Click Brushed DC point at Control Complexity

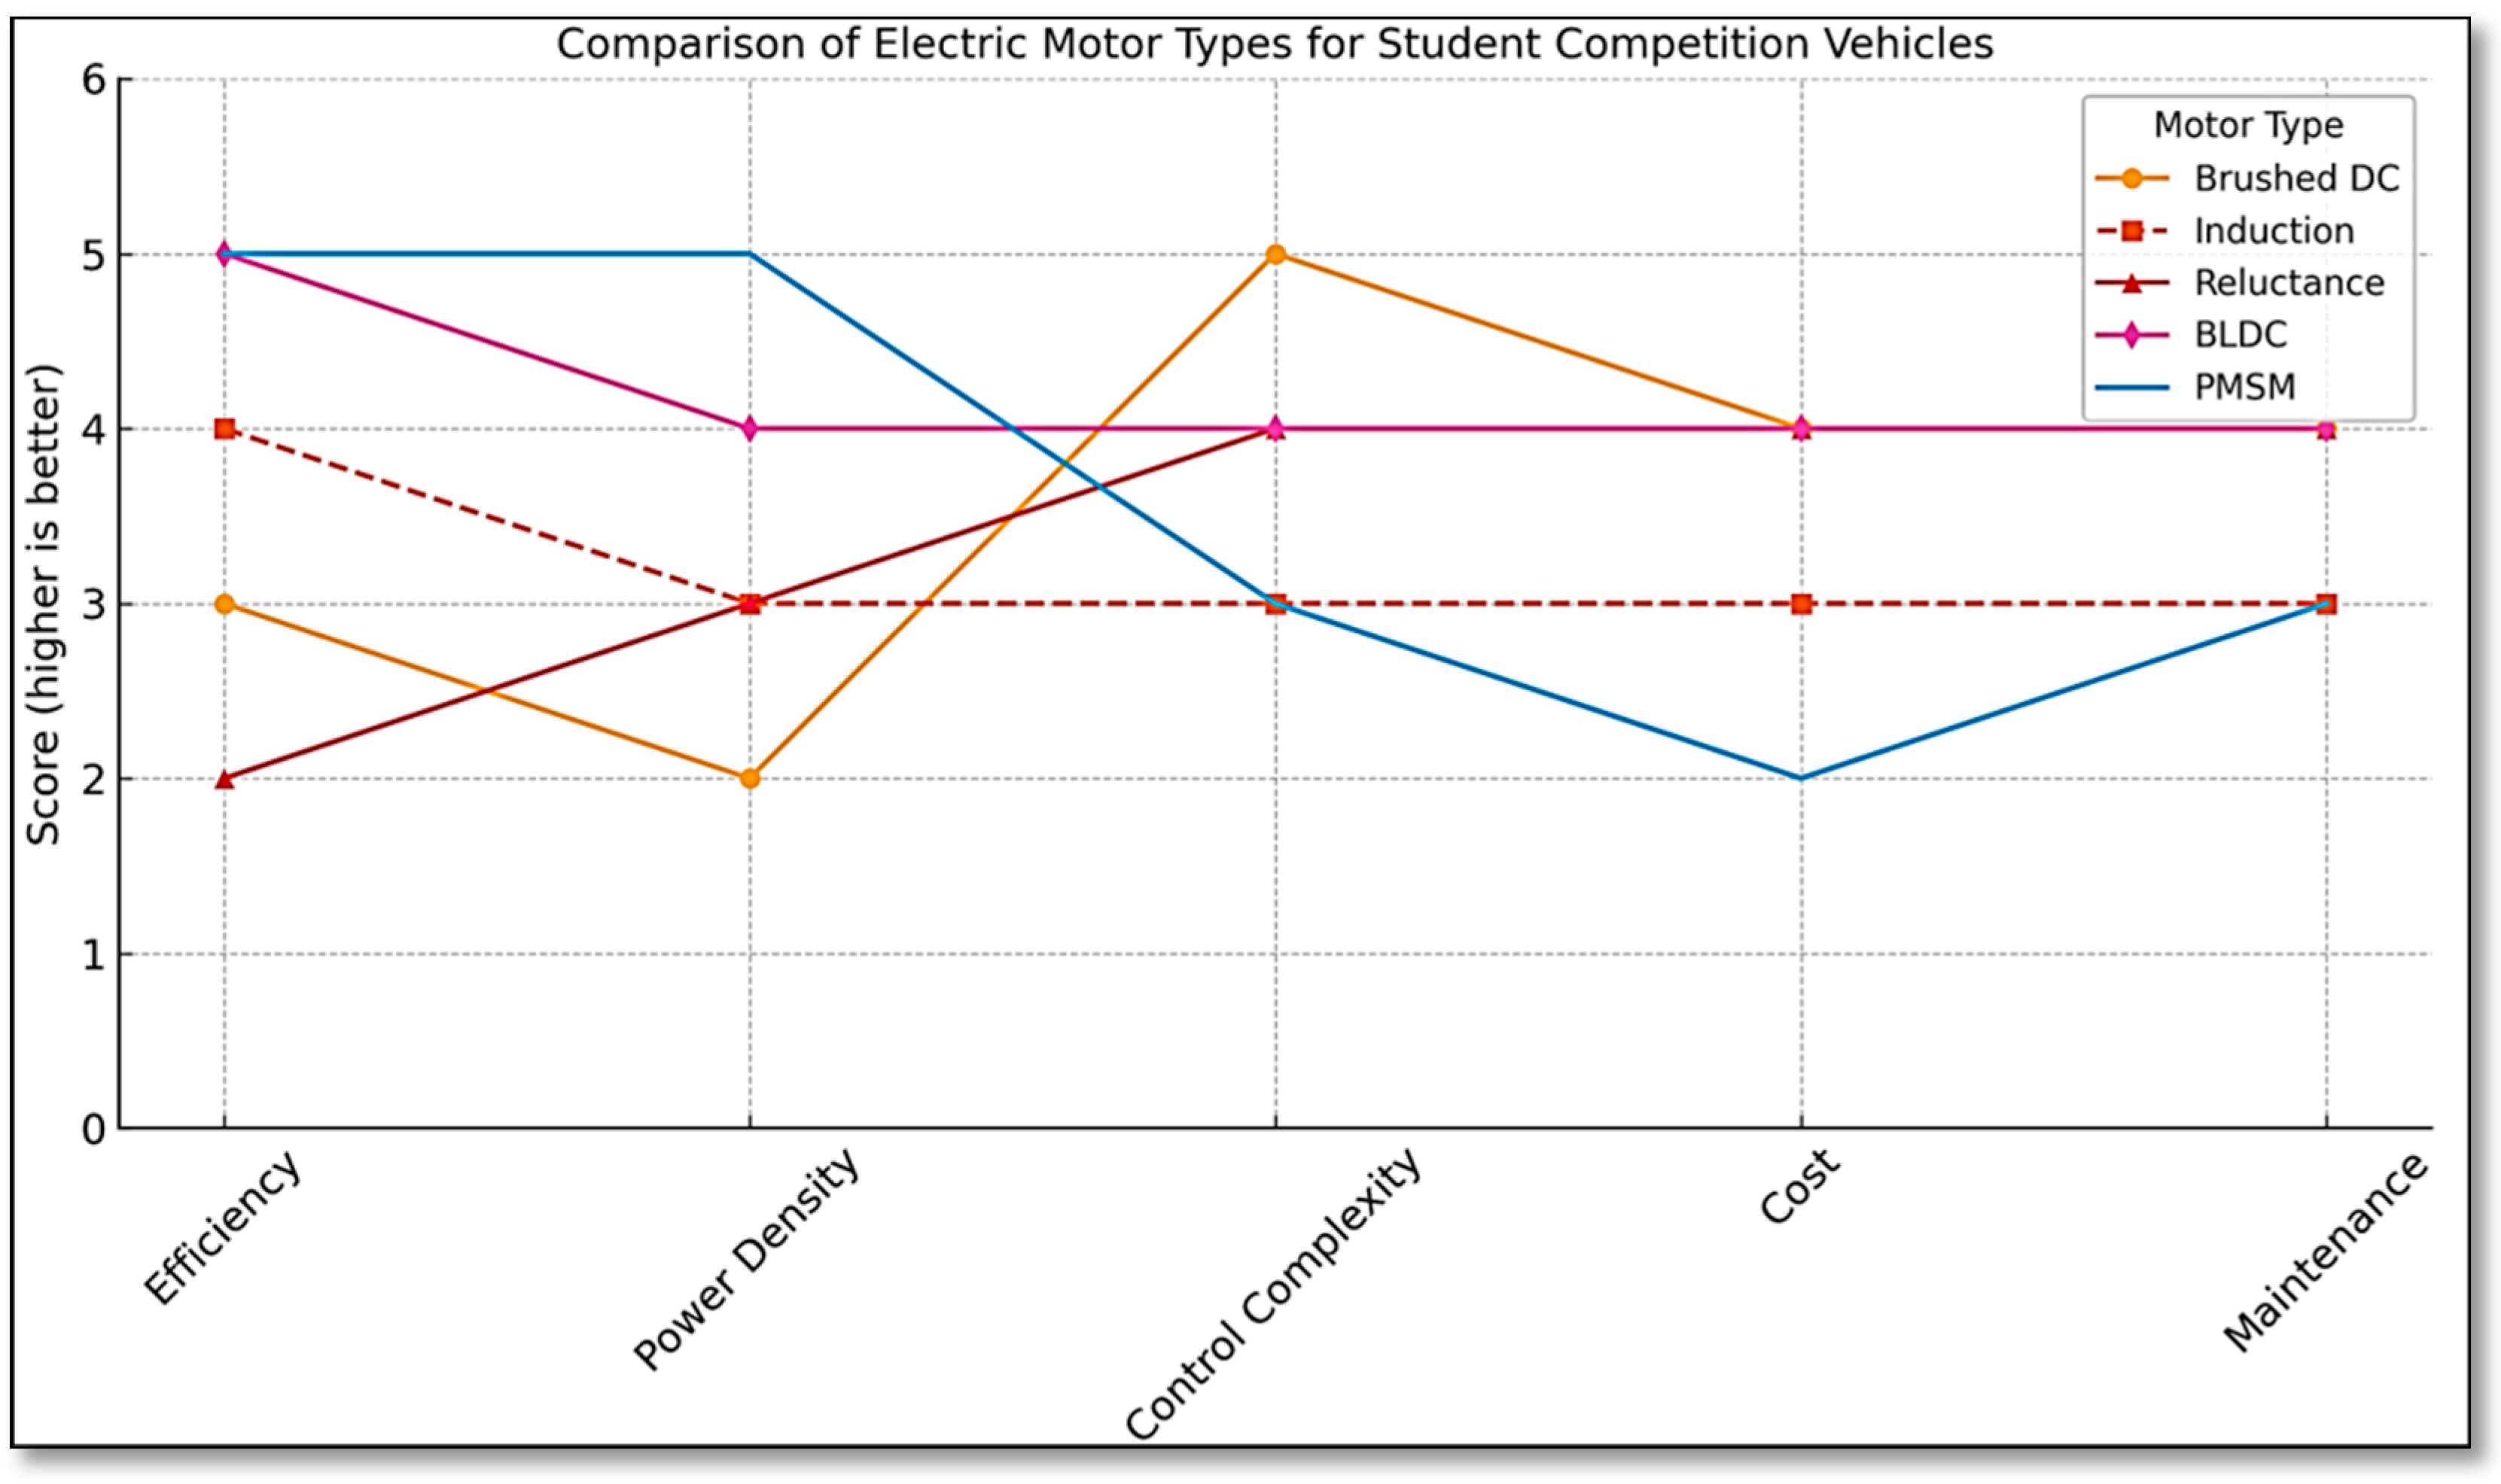(x=1275, y=254)
